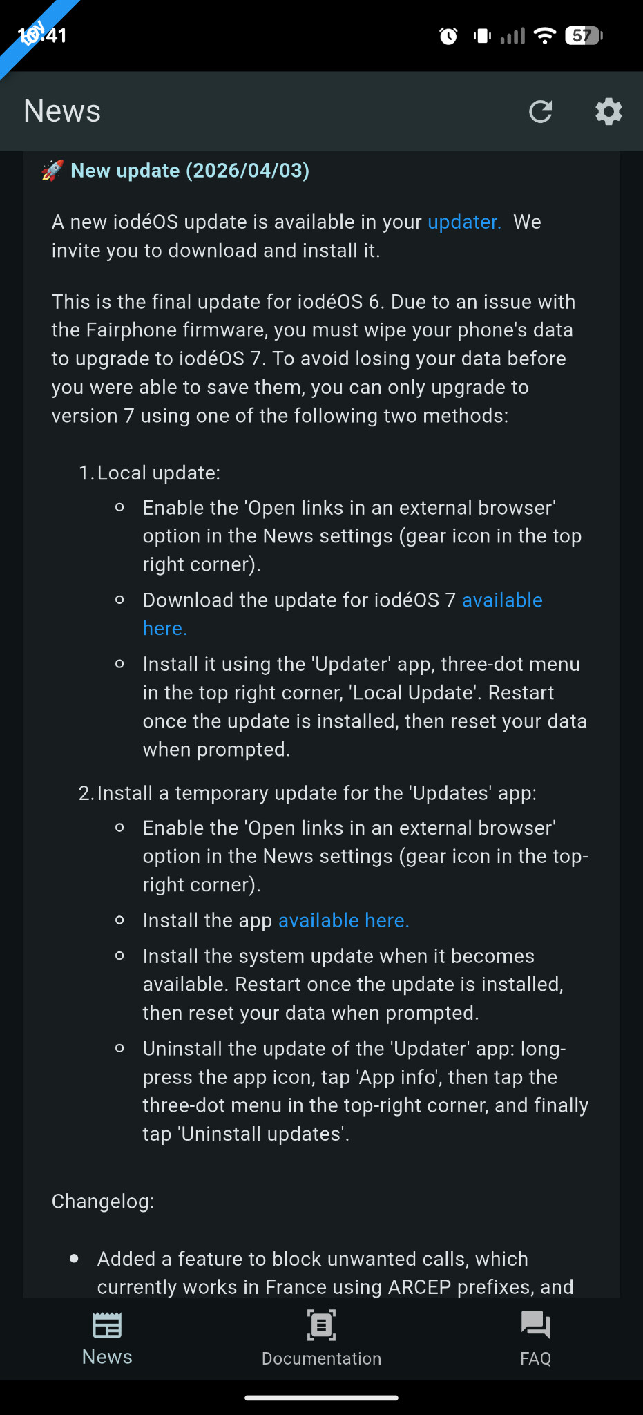643x1415 pixels.
Task: Tap the home gesture bar
Action: point(321,1398)
